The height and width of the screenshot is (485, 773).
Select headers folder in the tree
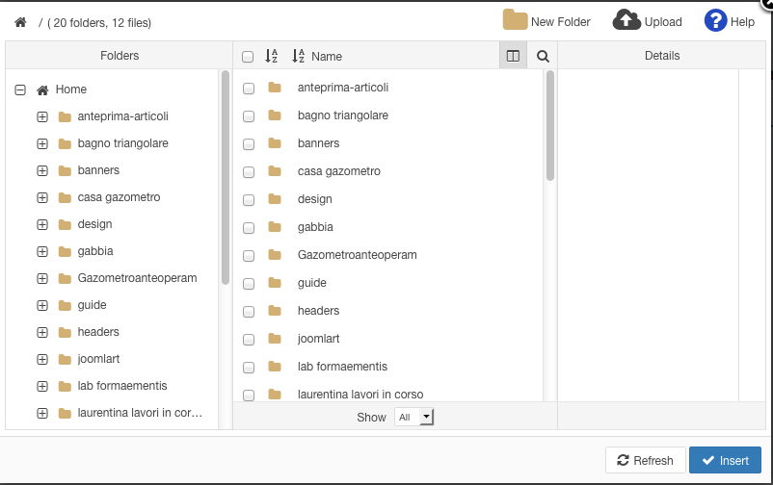point(98,332)
